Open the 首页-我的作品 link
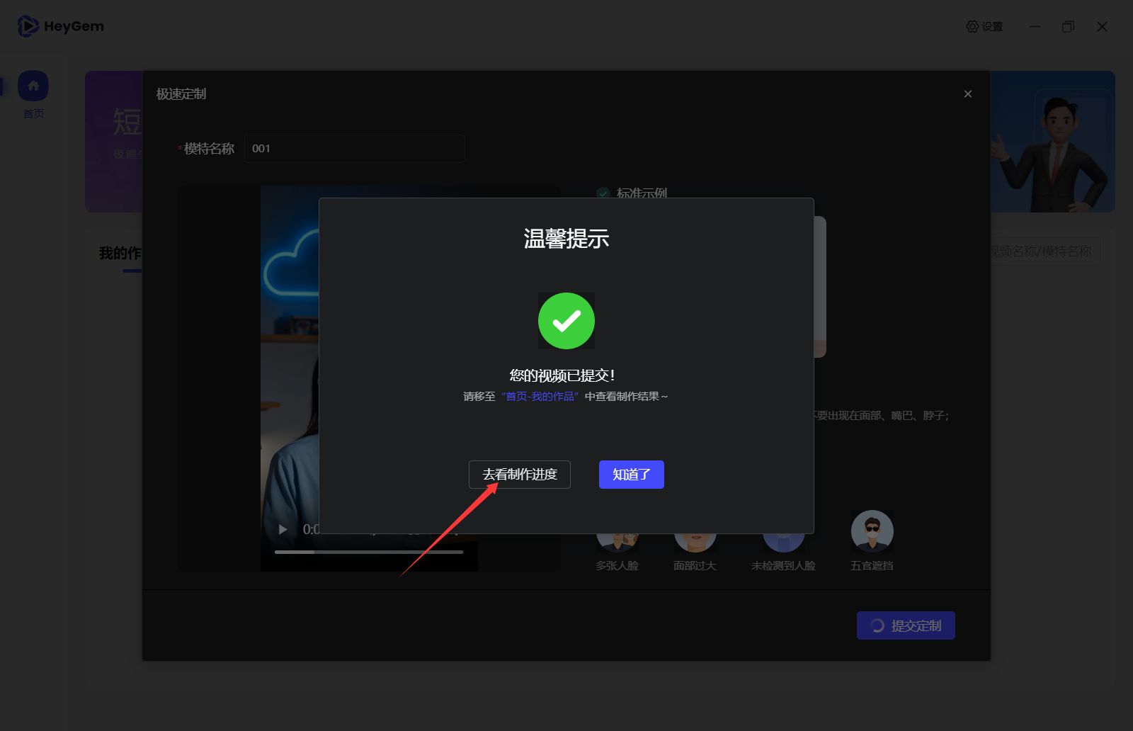The image size is (1133, 731). point(541,397)
